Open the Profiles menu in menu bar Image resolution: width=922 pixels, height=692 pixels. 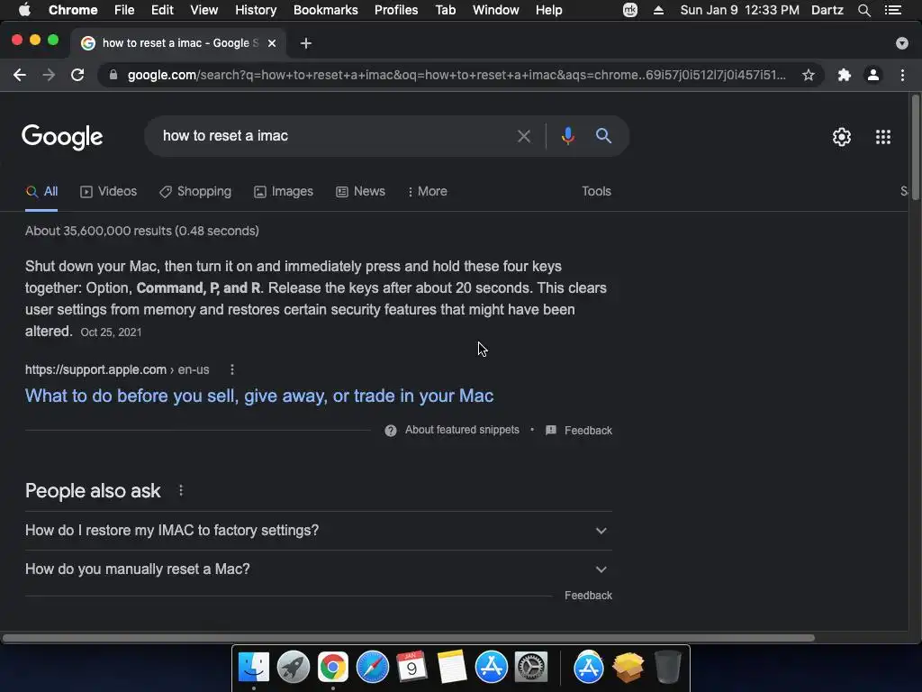(396, 10)
